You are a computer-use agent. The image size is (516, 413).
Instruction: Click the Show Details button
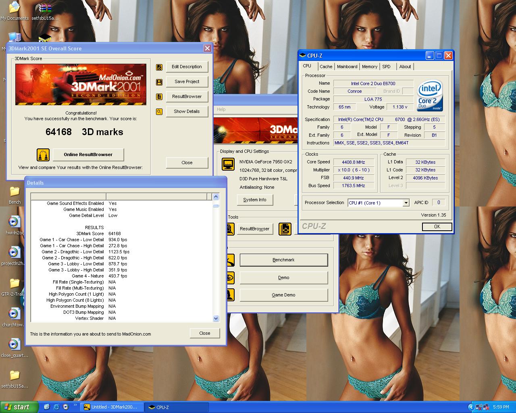[x=187, y=112]
